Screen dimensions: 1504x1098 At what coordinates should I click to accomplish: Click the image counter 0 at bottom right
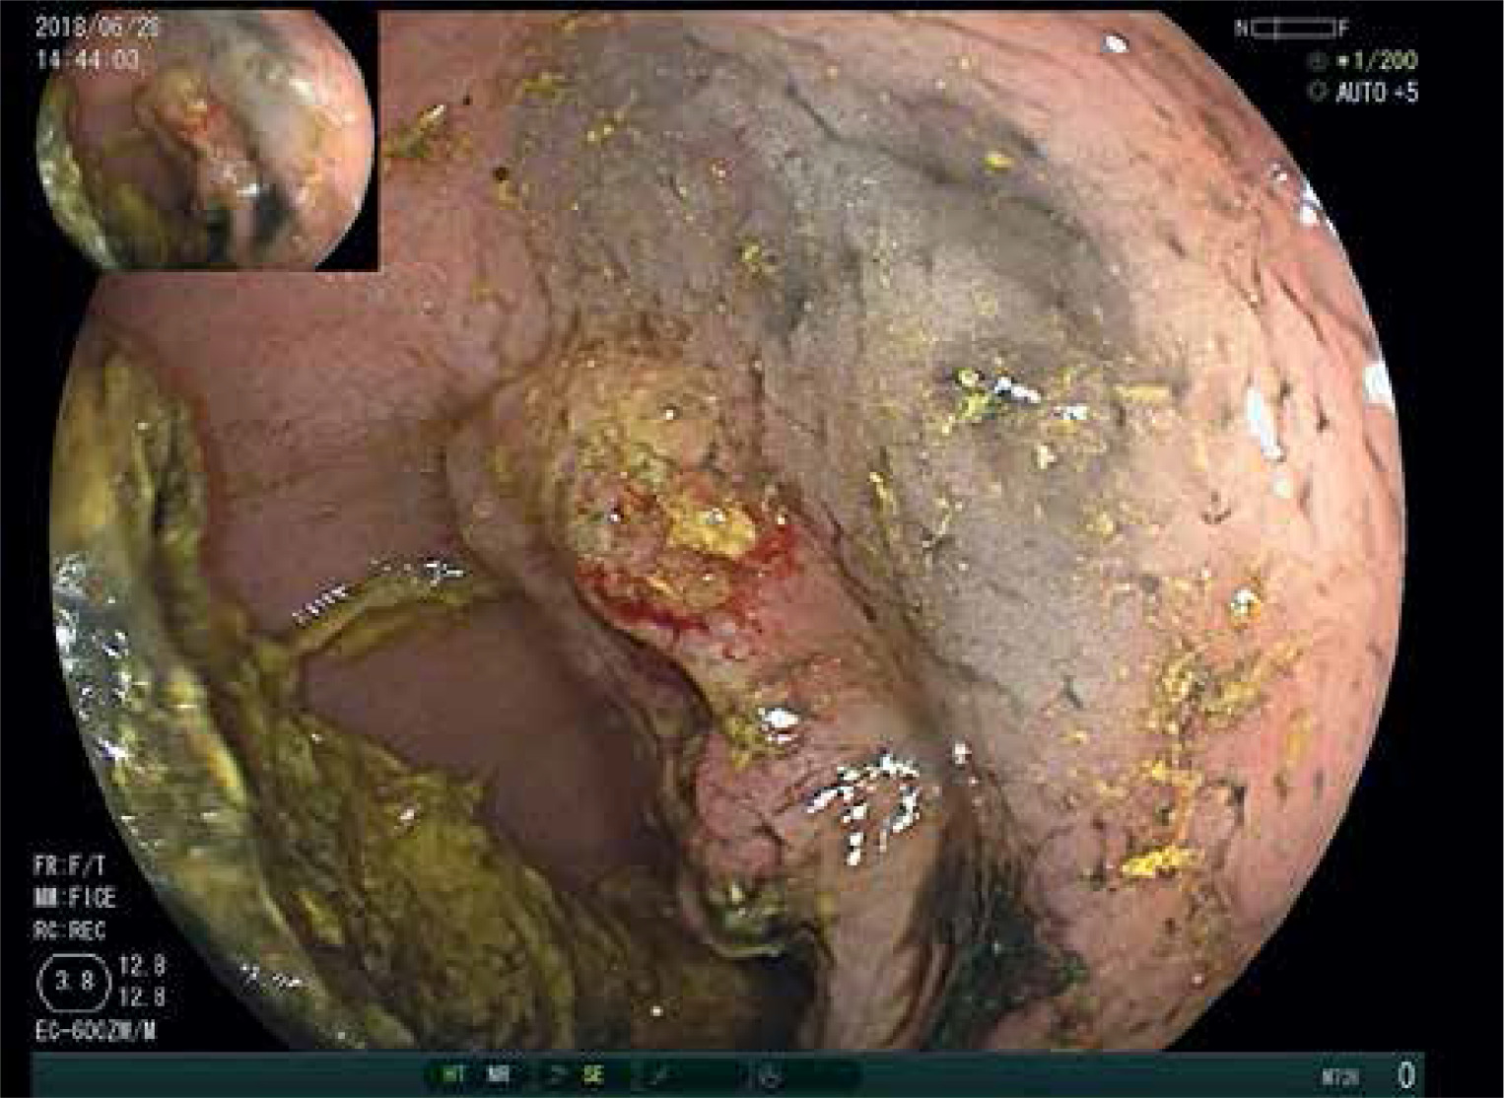click(1405, 1075)
